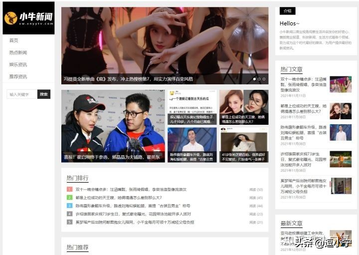Image resolution: width=359 pixels, height=255 pixels.
Task: Click the green rank 2 badge
Action: pyautogui.click(x=70, y=197)
